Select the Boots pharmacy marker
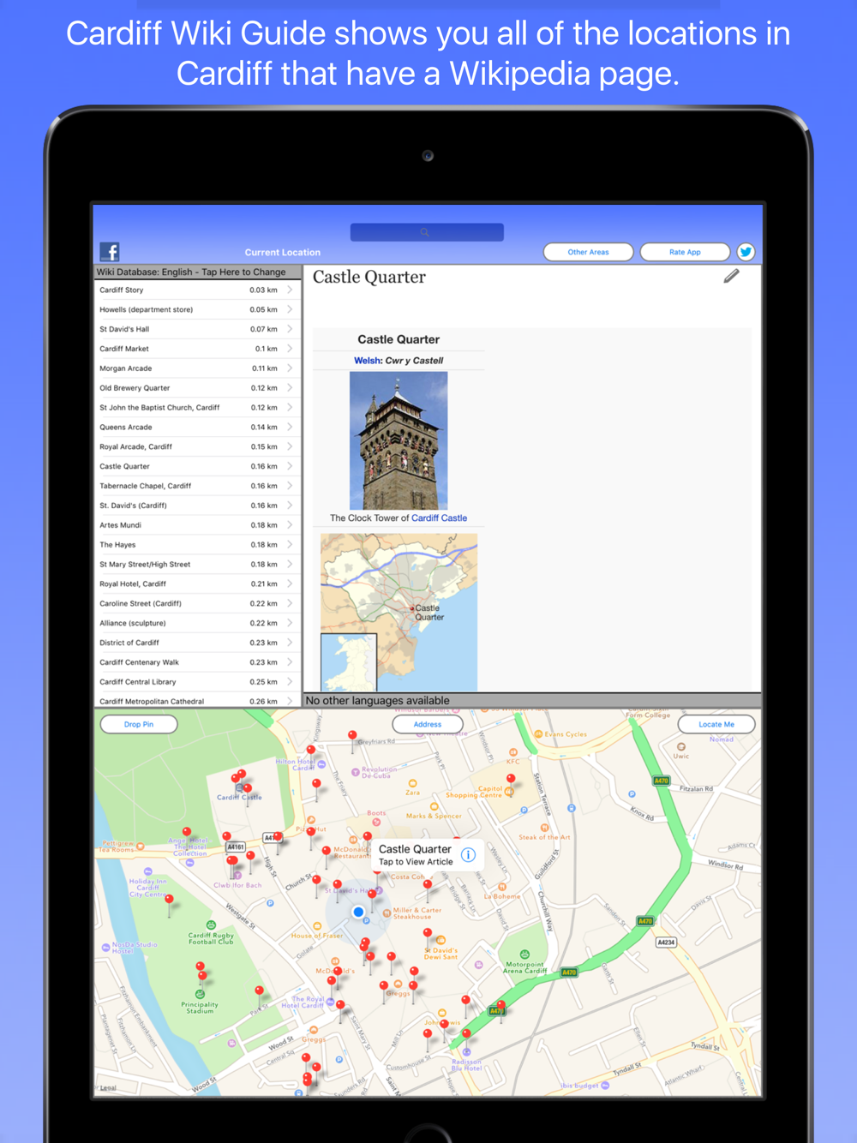Viewport: 857px width, 1143px height. tap(376, 822)
